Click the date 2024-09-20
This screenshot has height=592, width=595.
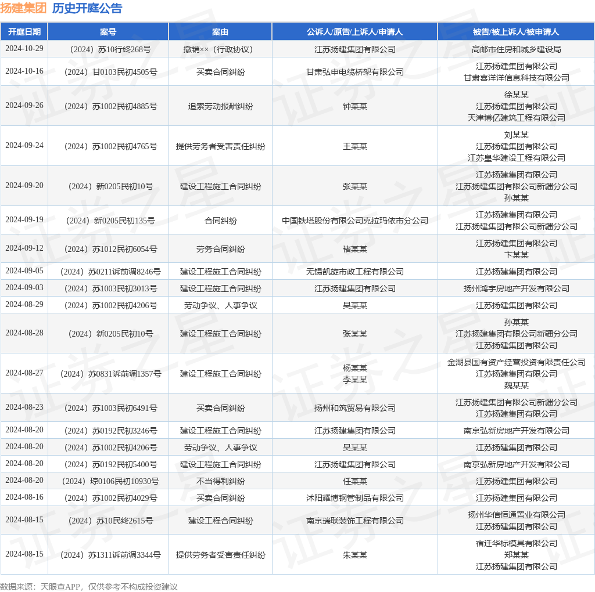[24, 185]
